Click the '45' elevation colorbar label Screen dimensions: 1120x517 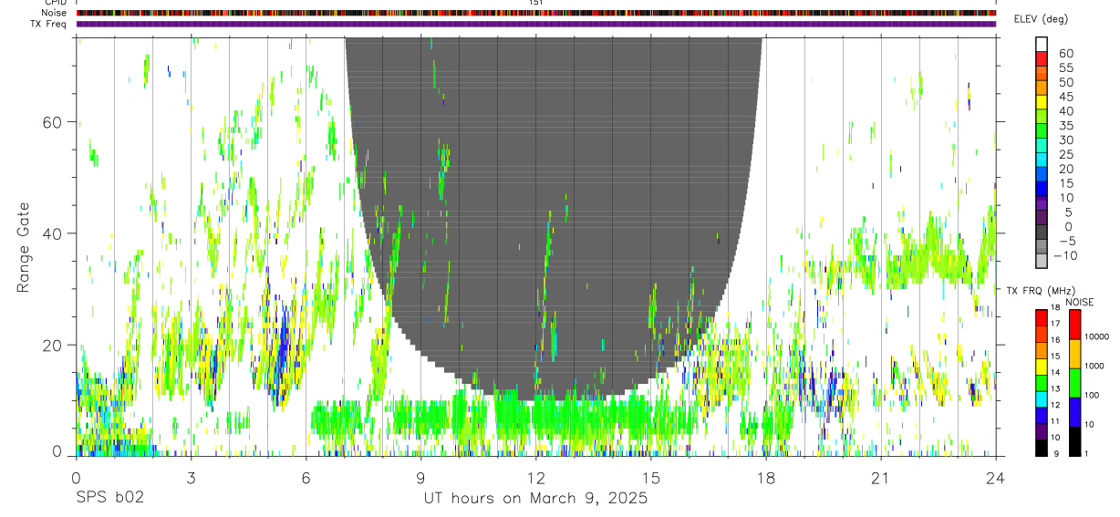tap(1065, 97)
